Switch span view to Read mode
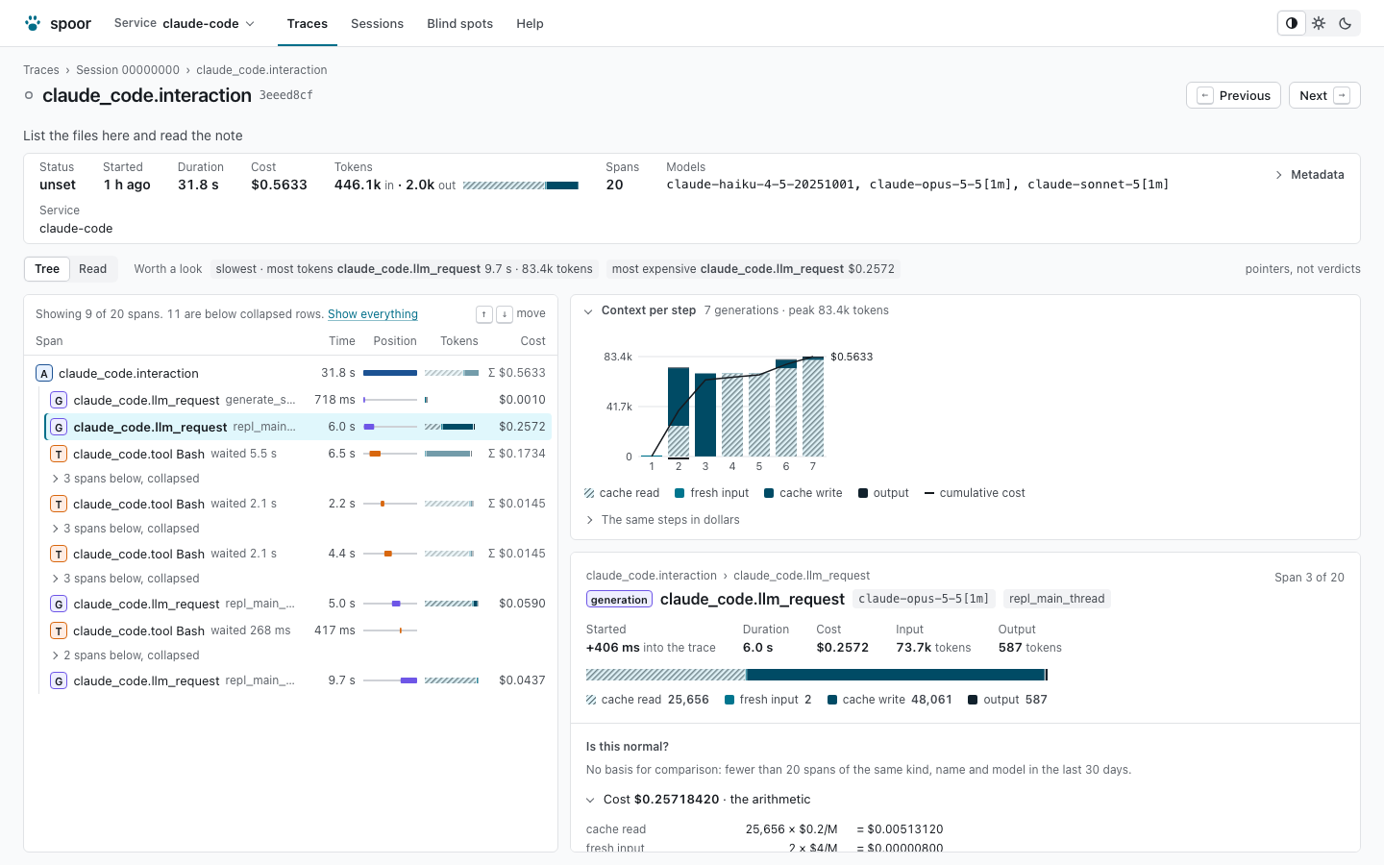1384x865 pixels. tap(93, 269)
